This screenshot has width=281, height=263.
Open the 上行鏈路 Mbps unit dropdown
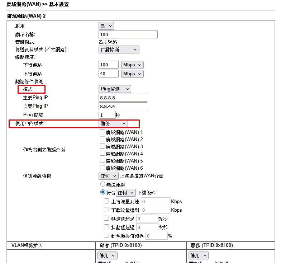click(x=132, y=74)
